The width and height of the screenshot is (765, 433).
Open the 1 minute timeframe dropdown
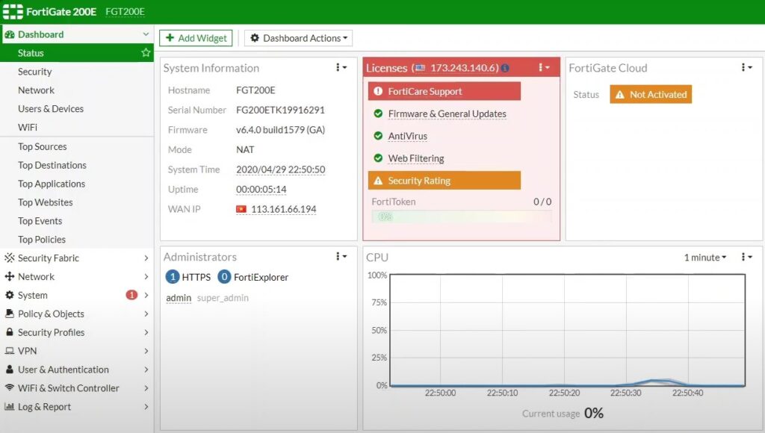(705, 258)
